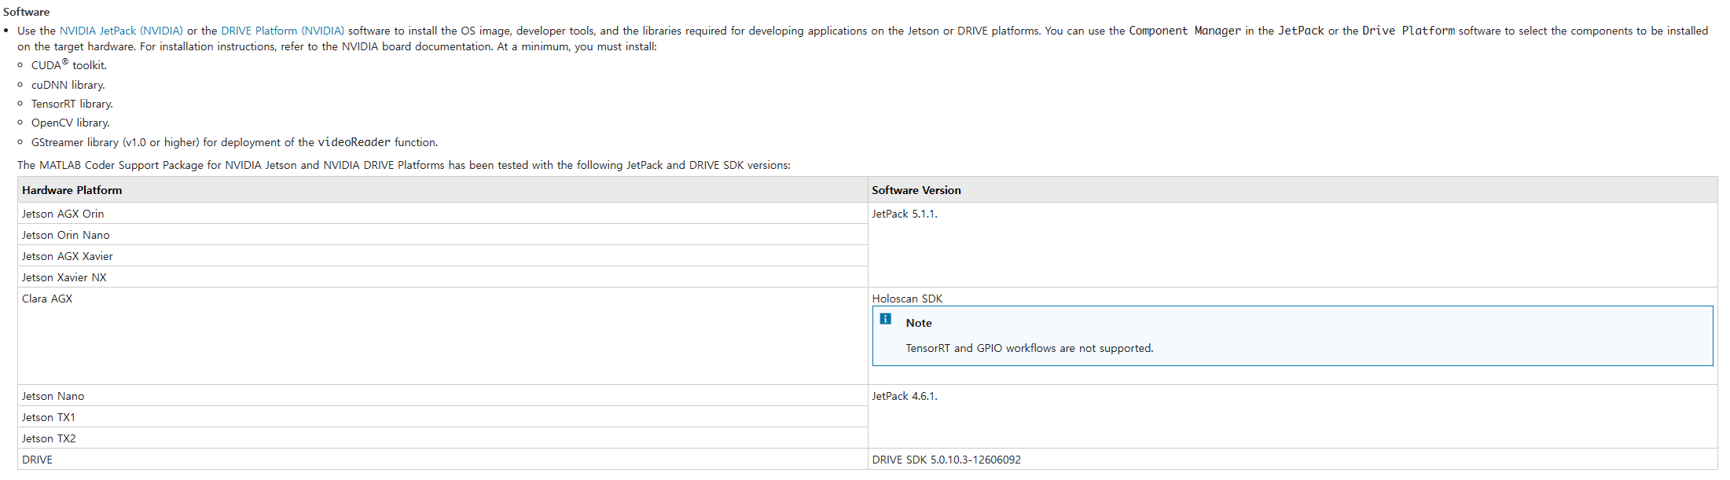Select the Jetson TX2 table cell
The image size is (1730, 480).
[x=443, y=438]
